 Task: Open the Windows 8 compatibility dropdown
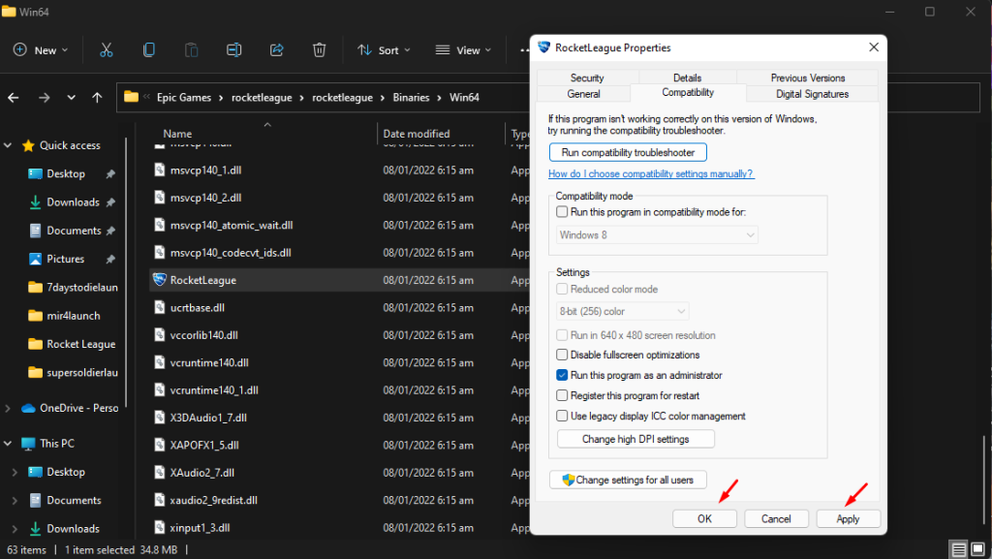point(657,235)
